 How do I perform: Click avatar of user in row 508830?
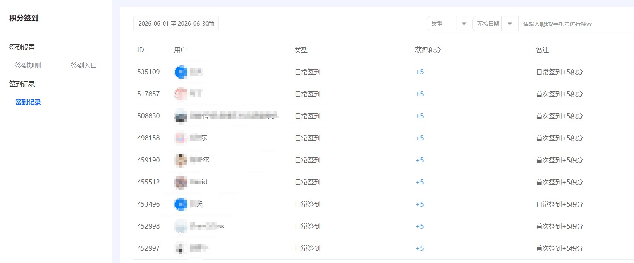click(181, 116)
